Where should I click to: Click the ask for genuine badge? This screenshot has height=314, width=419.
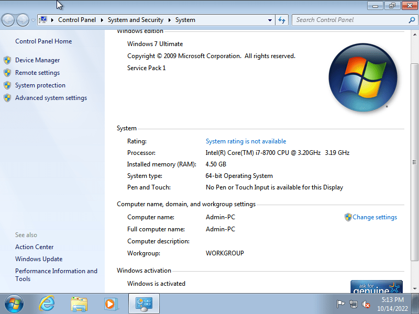[377, 286]
